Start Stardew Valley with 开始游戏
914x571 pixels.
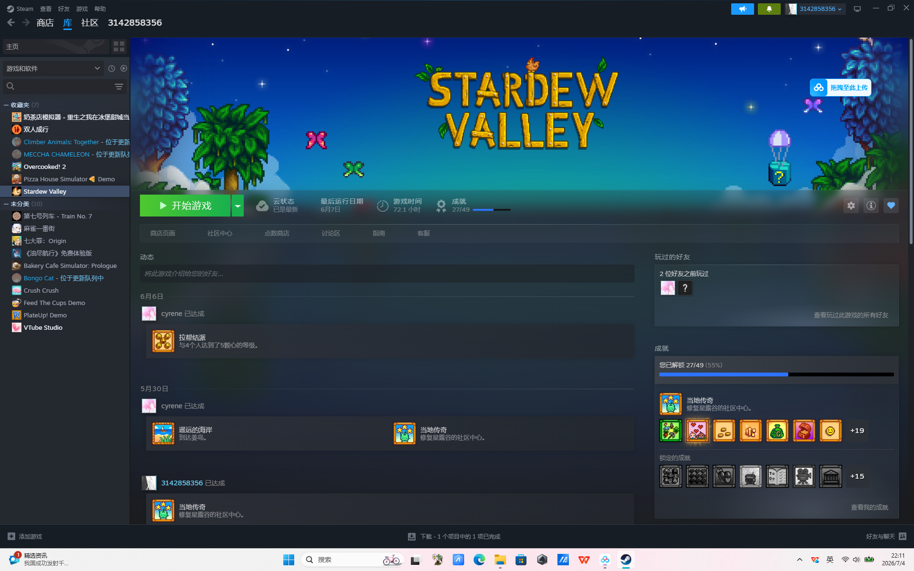coord(185,206)
